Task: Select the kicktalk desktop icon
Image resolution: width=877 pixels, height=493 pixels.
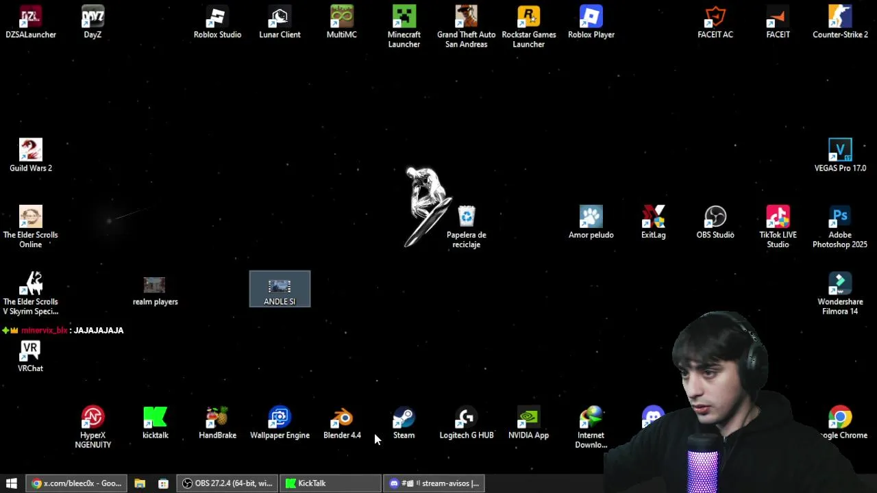Action: coord(155,423)
